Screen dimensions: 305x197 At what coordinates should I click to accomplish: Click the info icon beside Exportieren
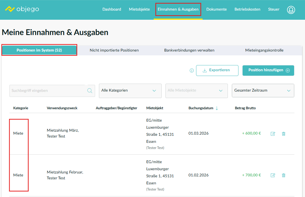coord(192,71)
